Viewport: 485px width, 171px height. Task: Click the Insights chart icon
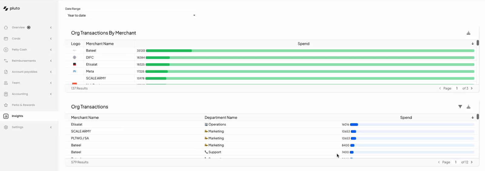pos(6,116)
